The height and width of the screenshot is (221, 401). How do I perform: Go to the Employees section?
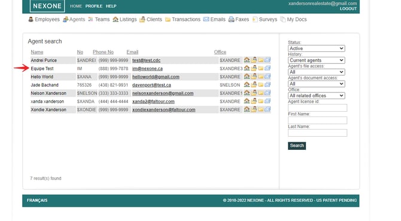44,19
